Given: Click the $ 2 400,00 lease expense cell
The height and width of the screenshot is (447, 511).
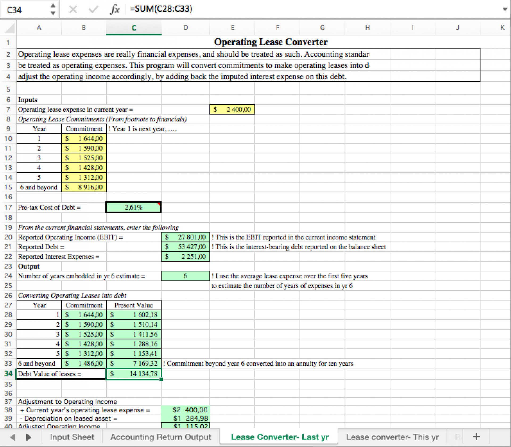Looking at the screenshot, I should click(x=232, y=109).
